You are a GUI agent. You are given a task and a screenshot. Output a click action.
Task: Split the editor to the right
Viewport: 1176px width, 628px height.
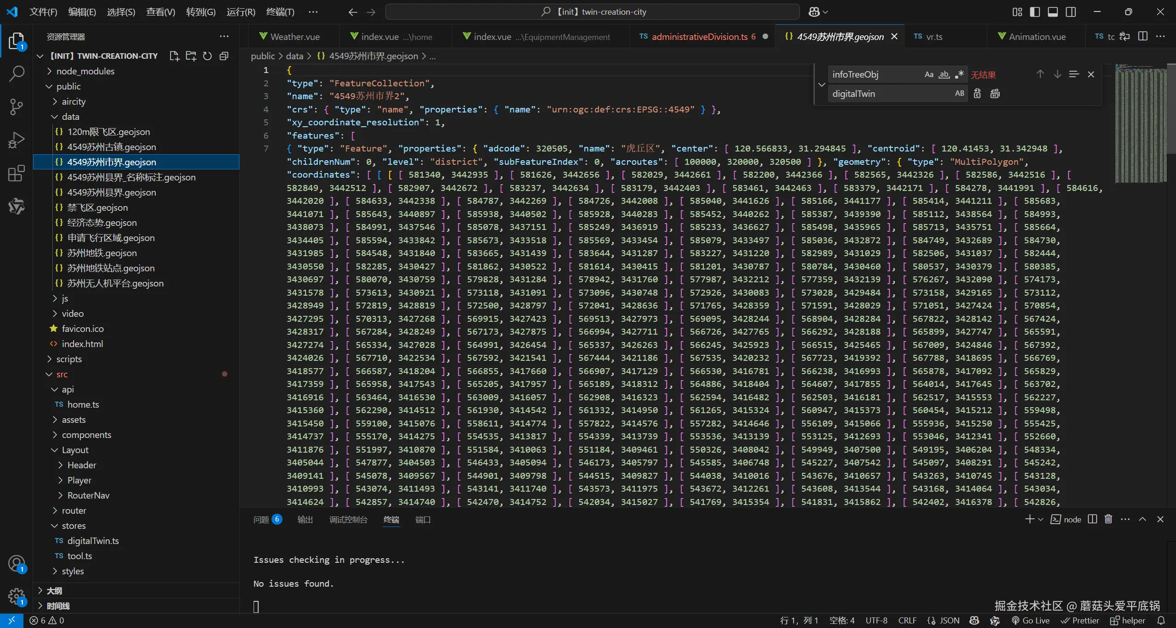(1143, 36)
